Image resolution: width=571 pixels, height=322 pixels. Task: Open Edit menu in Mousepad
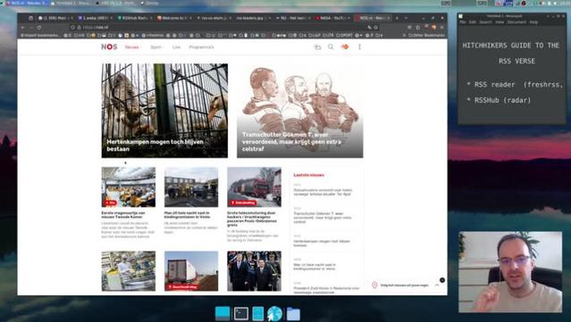click(x=473, y=22)
